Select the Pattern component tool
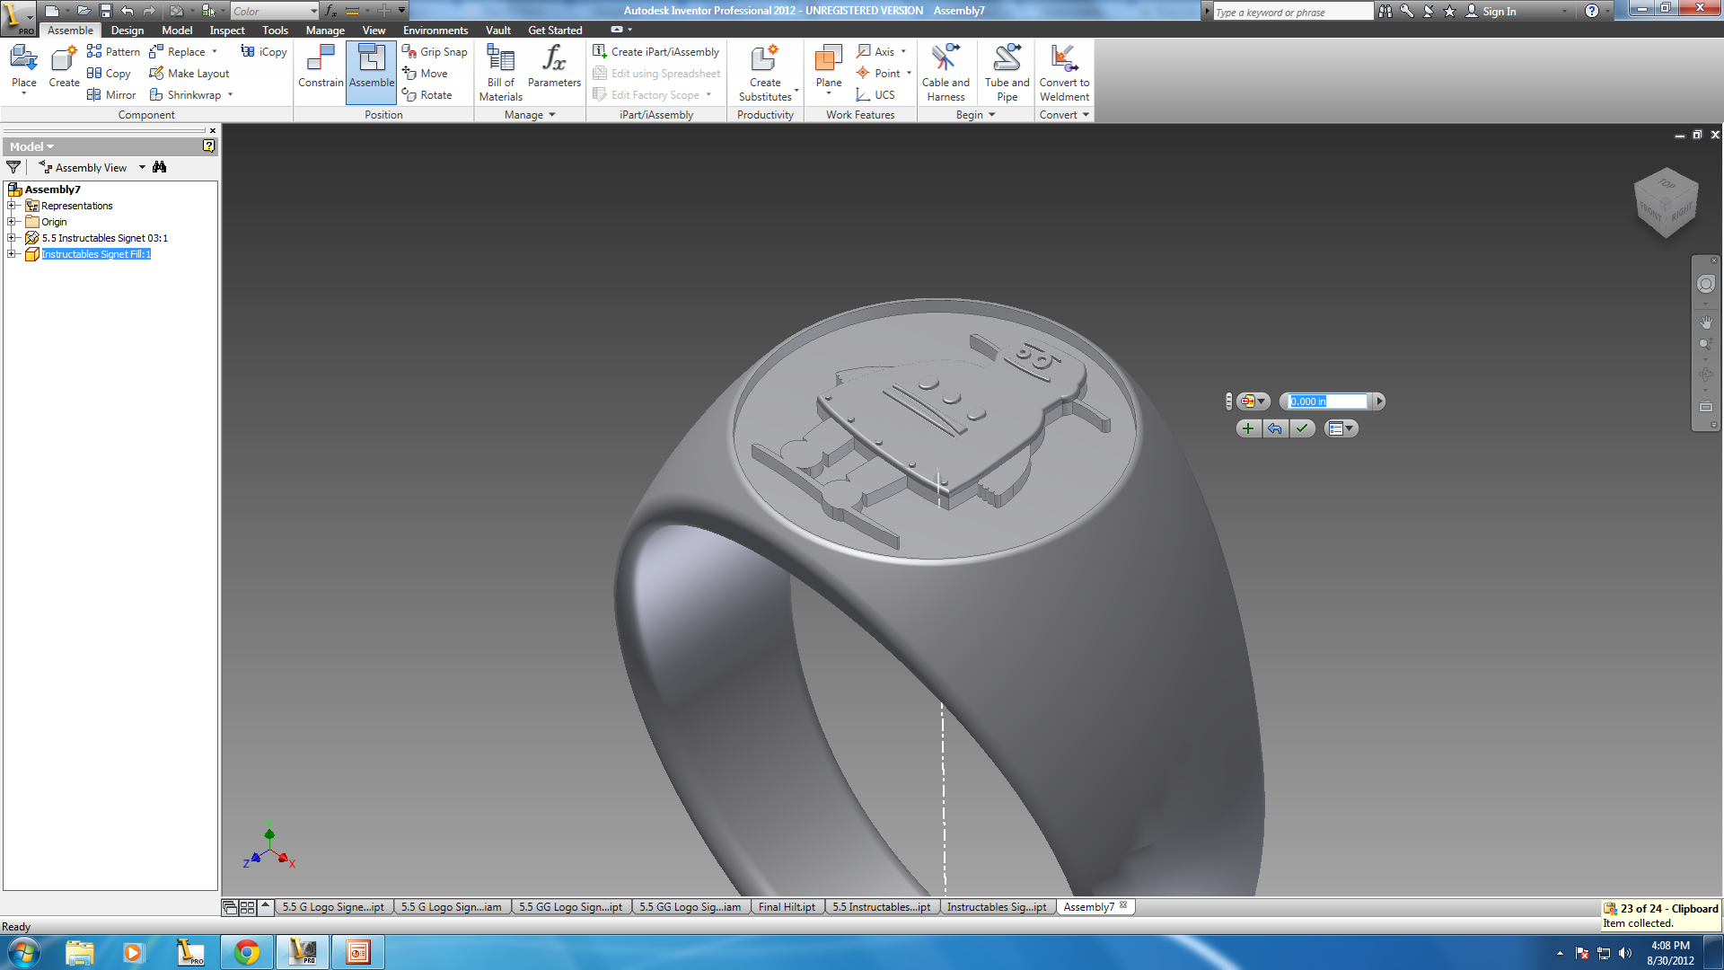Screen dimensions: 1724x970 tap(113, 51)
